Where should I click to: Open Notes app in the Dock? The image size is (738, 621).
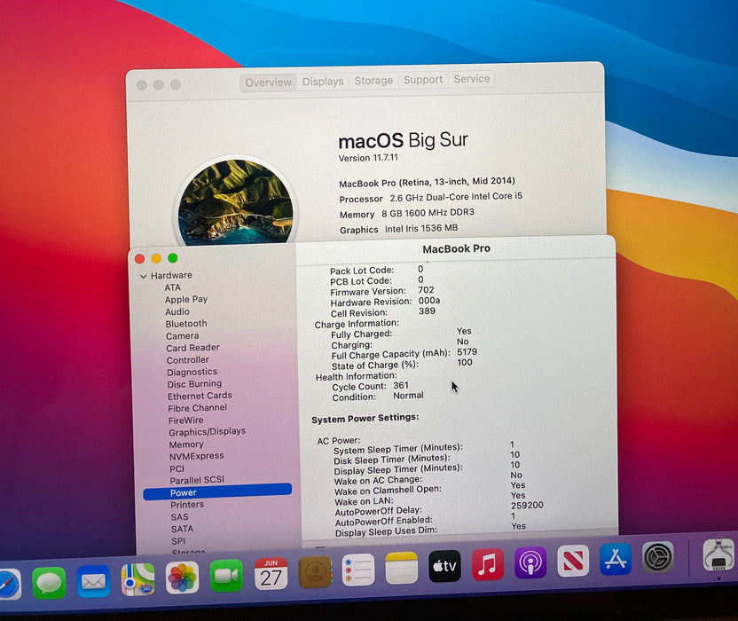(x=401, y=568)
